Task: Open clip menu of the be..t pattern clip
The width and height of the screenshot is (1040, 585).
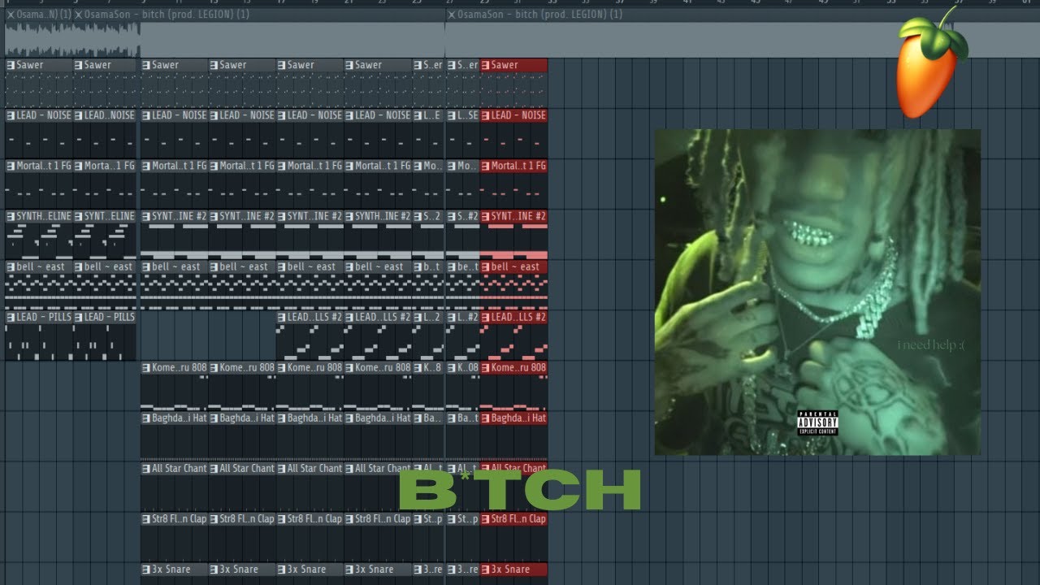Action: (452, 266)
